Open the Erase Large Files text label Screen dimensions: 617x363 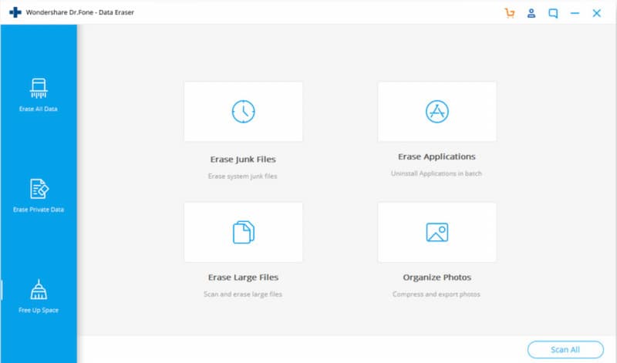click(x=243, y=277)
